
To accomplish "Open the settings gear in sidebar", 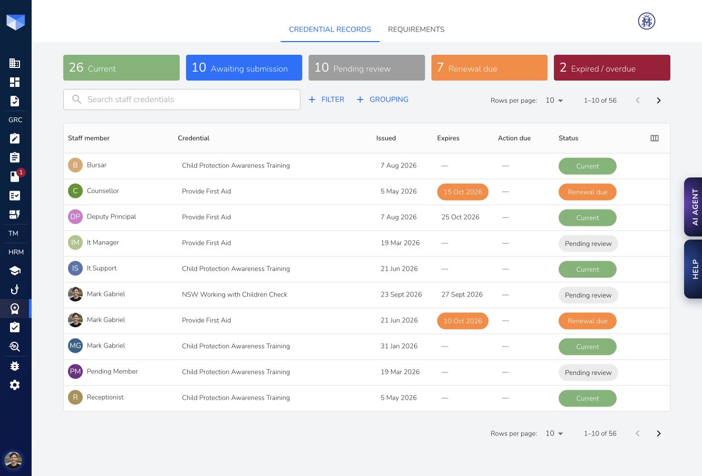I will pos(15,385).
